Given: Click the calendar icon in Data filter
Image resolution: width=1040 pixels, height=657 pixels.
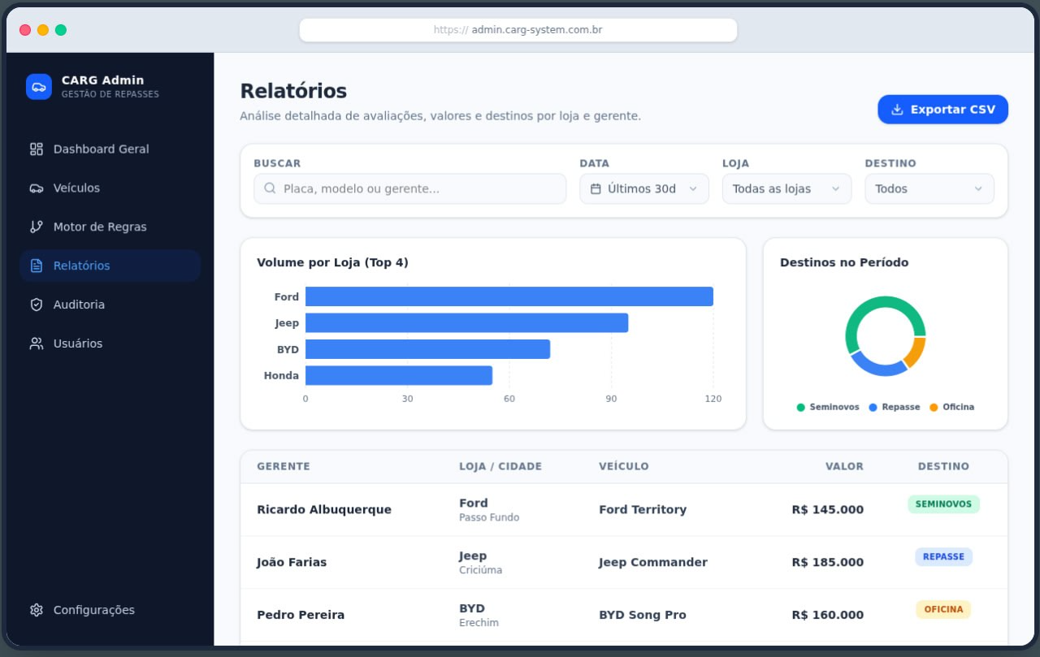Looking at the screenshot, I should (x=596, y=189).
